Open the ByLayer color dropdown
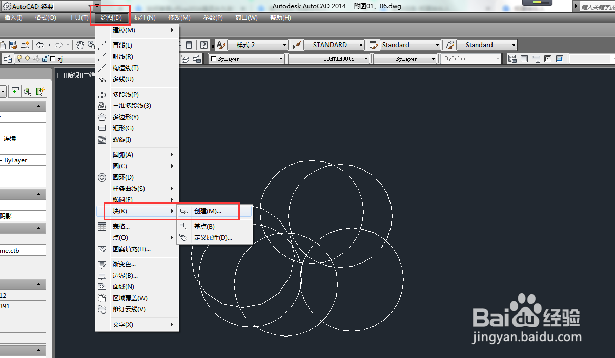615x358 pixels. [247, 59]
